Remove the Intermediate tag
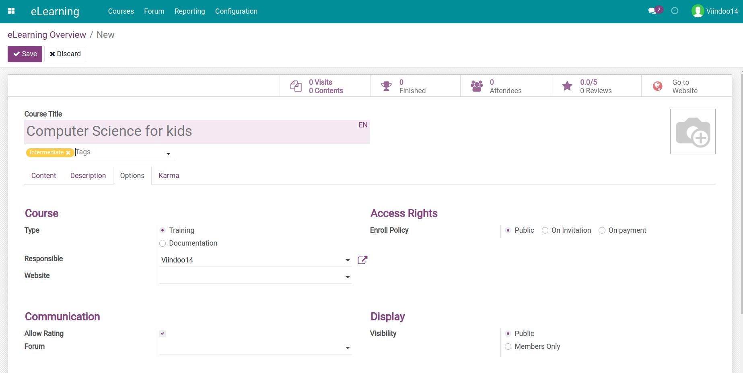 pos(68,153)
